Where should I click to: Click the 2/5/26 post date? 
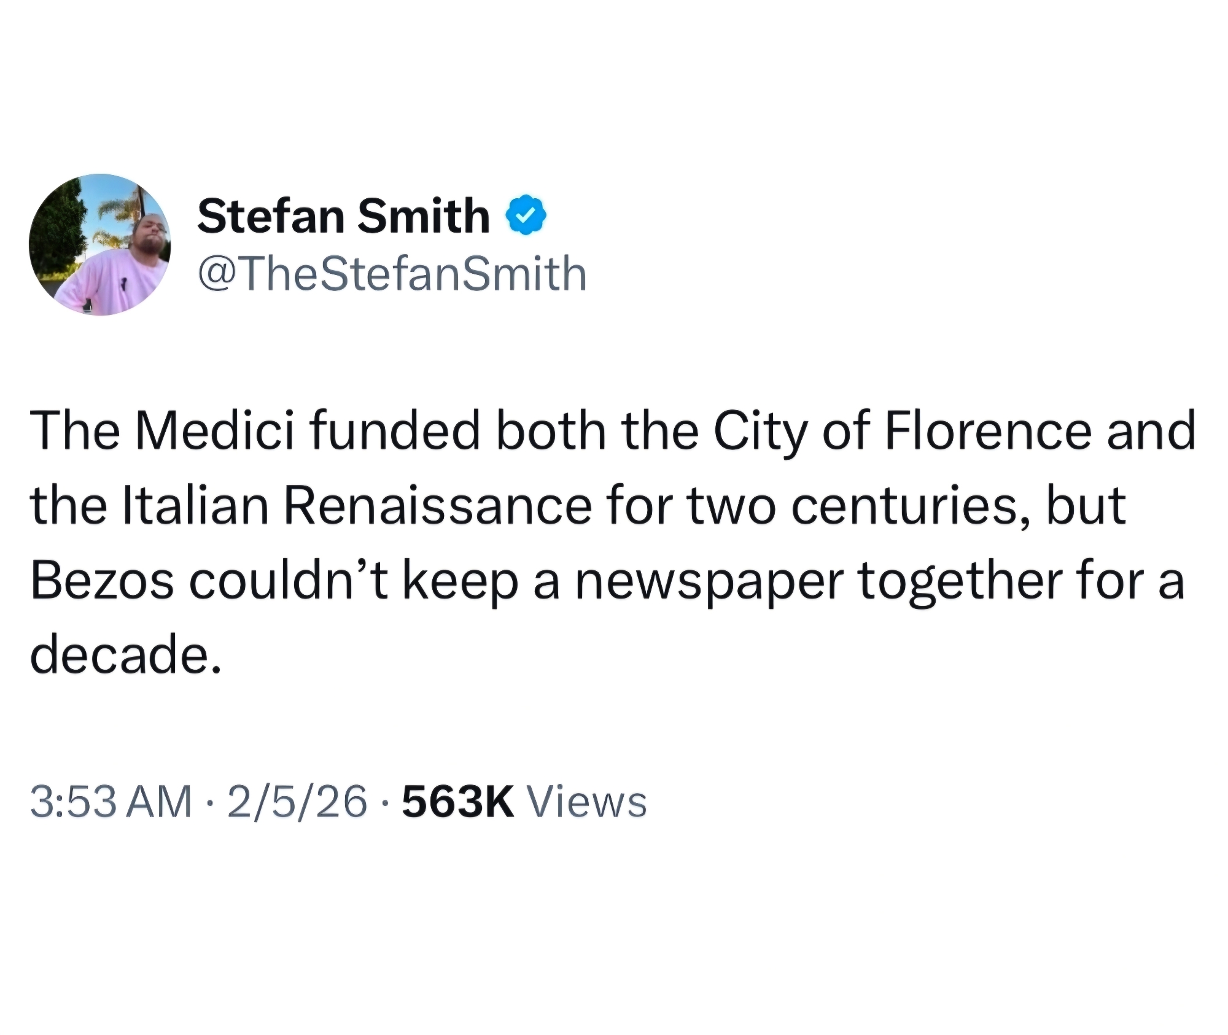[297, 802]
